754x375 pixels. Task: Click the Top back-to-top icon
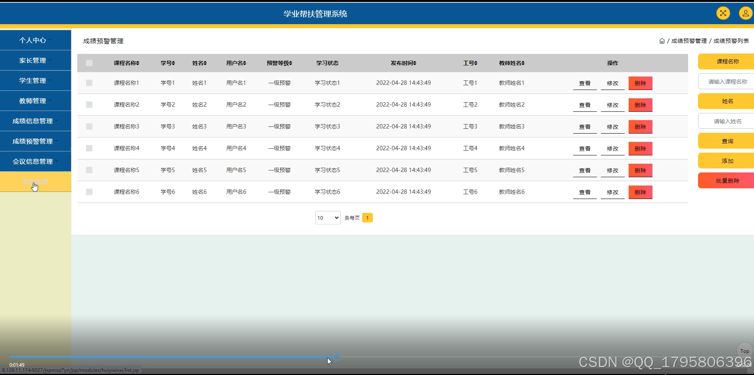tap(744, 351)
